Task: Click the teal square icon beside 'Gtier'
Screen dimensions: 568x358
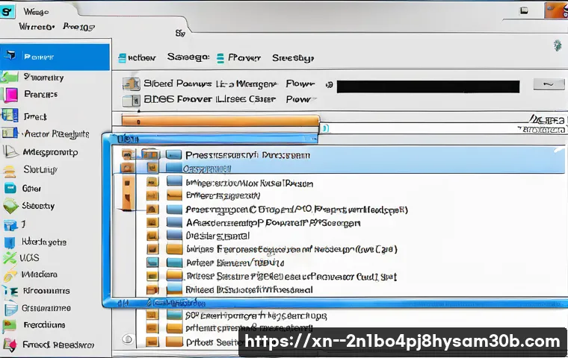Action: click(10, 188)
